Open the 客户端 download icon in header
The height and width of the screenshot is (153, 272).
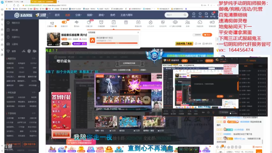click(213, 14)
